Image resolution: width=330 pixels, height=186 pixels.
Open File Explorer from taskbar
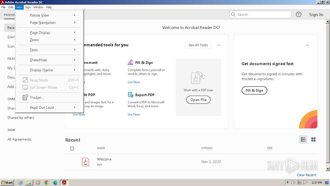click(29, 183)
